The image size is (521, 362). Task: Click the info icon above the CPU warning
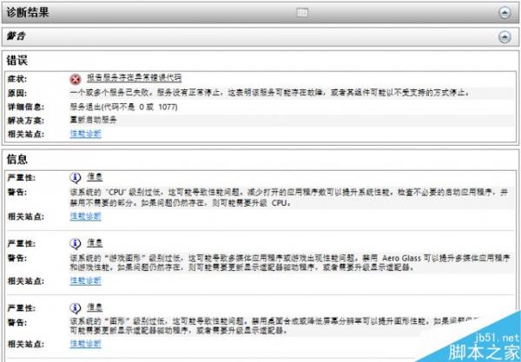[76, 178]
